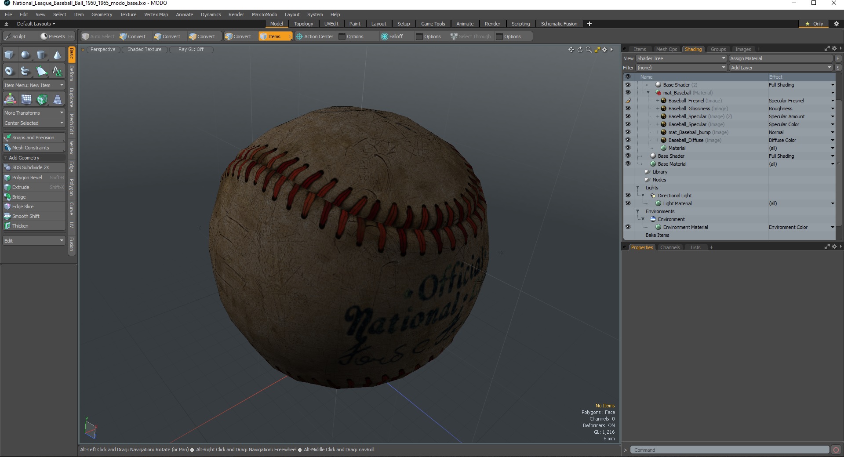Select the Text tool icon
The image size is (844, 457).
(x=58, y=71)
